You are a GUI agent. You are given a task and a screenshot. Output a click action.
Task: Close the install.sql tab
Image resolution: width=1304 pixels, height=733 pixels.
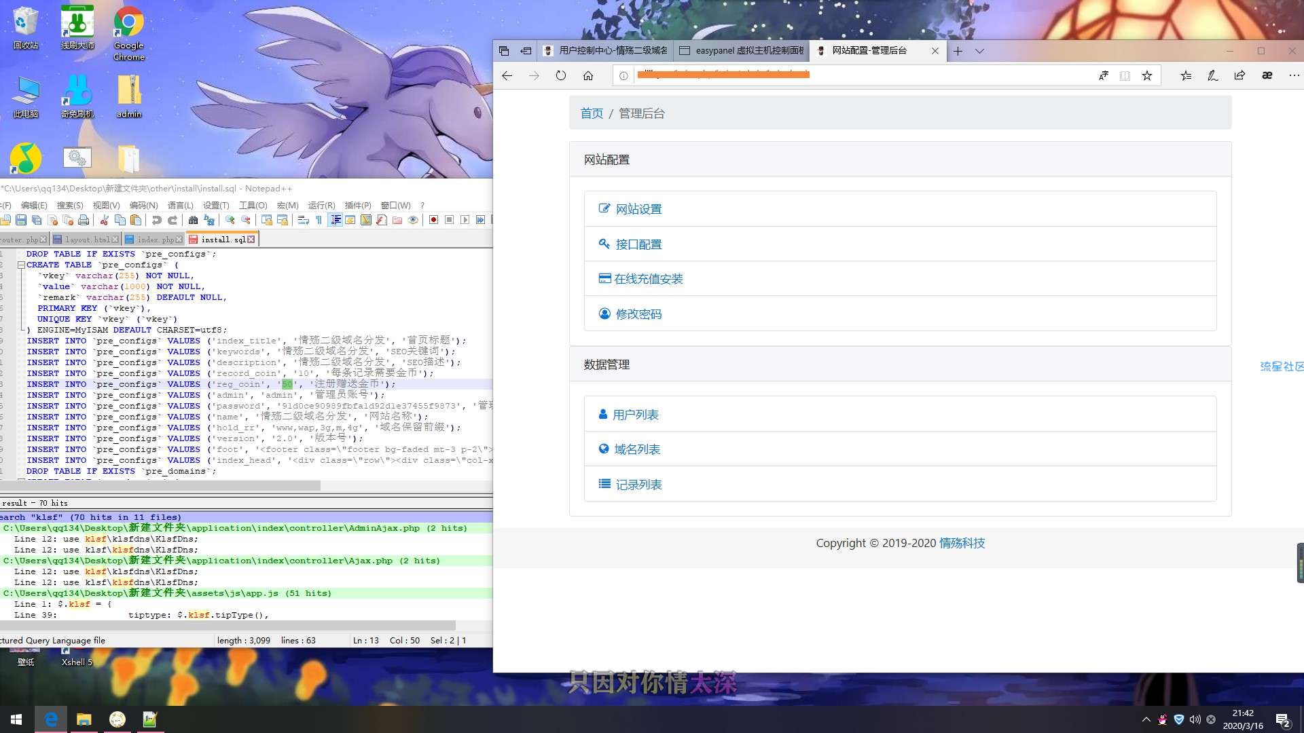click(251, 240)
